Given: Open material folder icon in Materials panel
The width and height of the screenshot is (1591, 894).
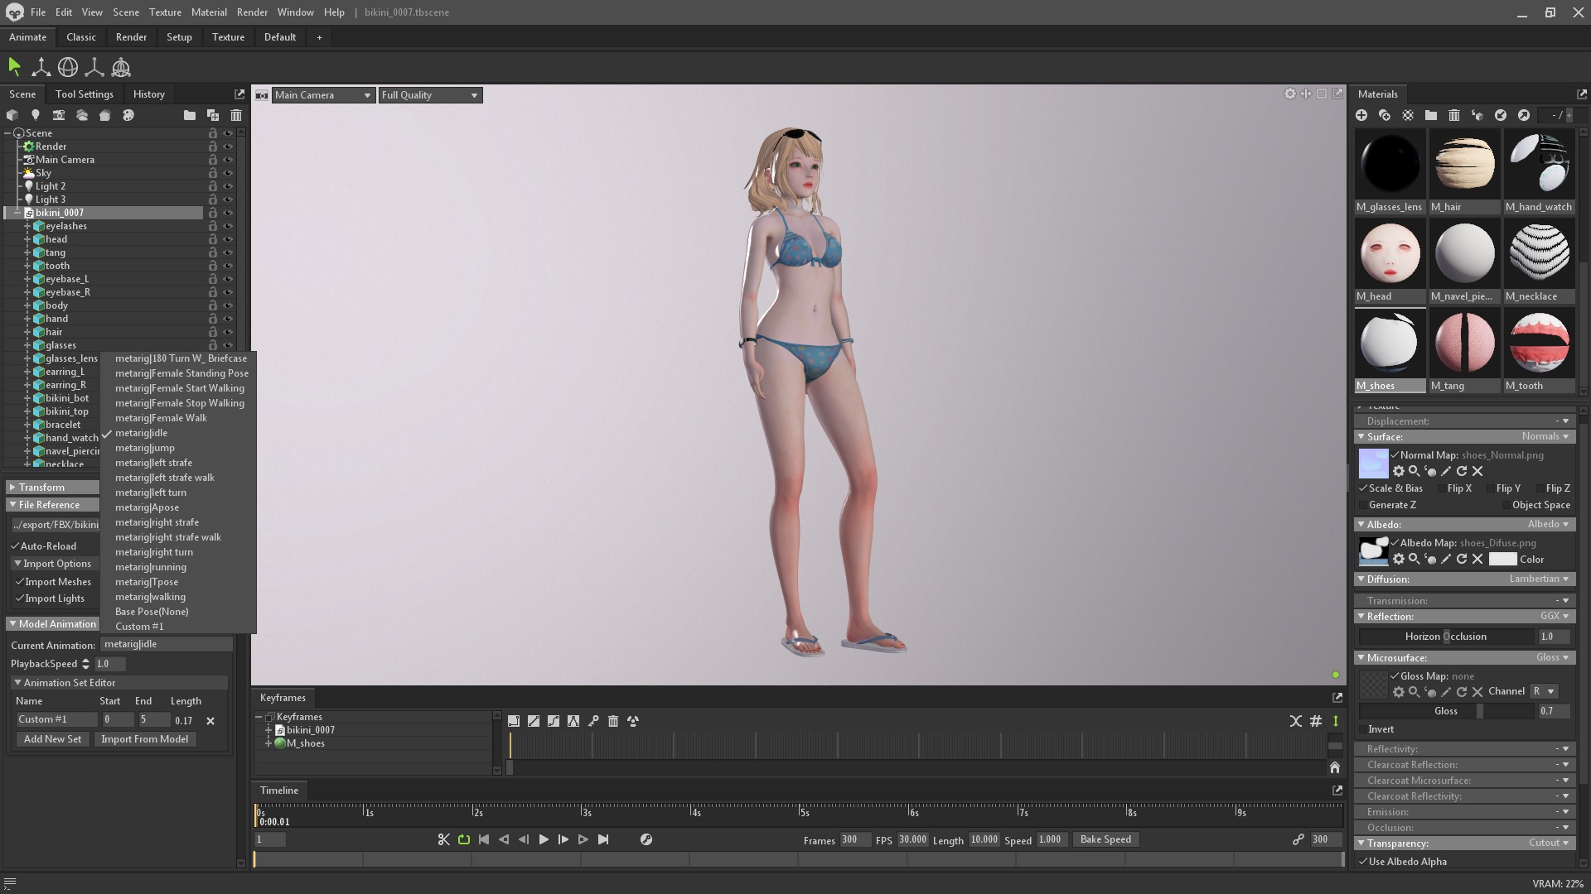Looking at the screenshot, I should point(1431,115).
